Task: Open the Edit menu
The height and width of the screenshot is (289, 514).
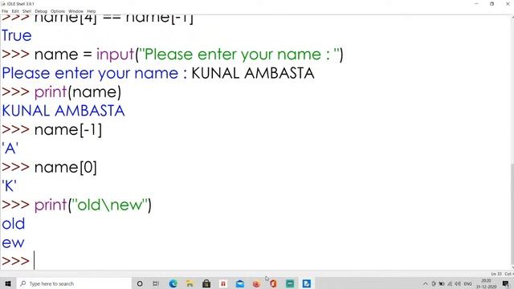Action: [15, 11]
